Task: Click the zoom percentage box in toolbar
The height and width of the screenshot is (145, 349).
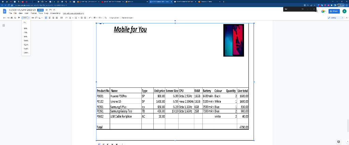Action: (x=25, y=18)
